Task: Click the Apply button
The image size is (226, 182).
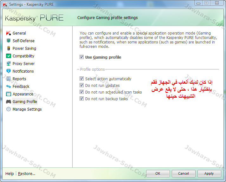Action: coord(209,173)
